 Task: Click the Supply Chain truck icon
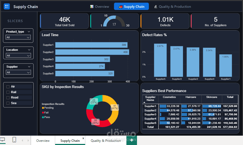click(x=121, y=7)
